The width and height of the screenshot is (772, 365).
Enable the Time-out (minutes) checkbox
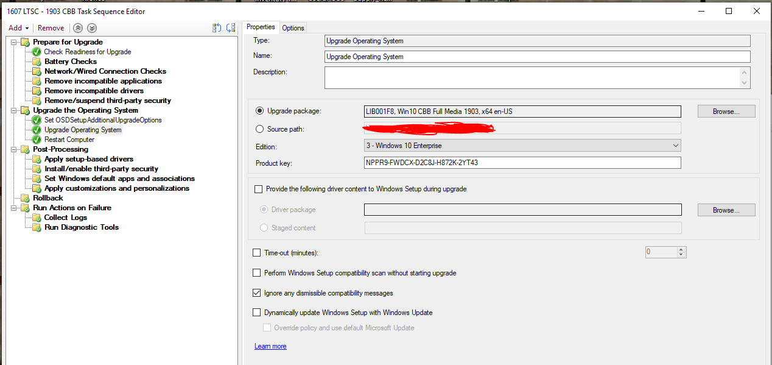(256, 253)
